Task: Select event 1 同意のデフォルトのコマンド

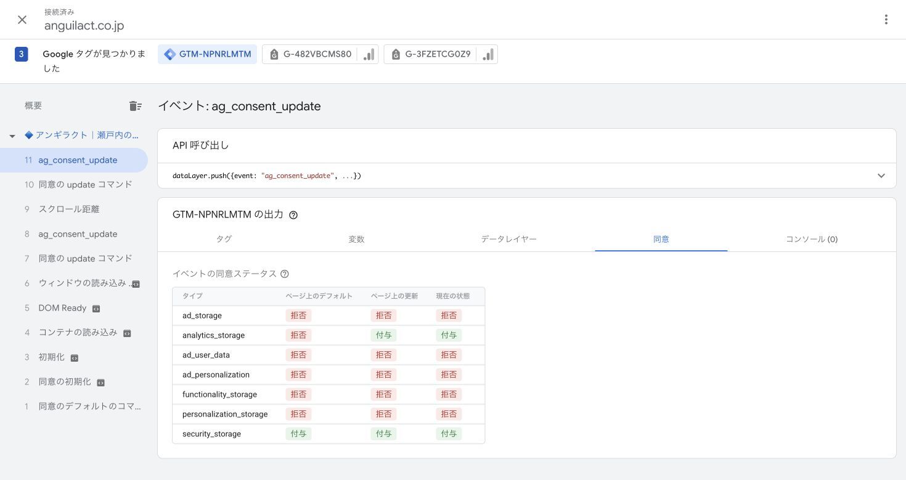Action: pos(74,407)
